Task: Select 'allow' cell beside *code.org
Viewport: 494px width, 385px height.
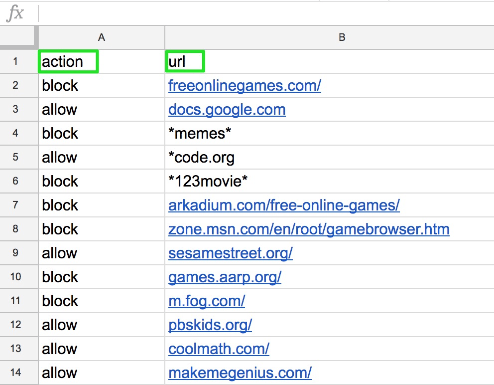Action: coord(102,157)
